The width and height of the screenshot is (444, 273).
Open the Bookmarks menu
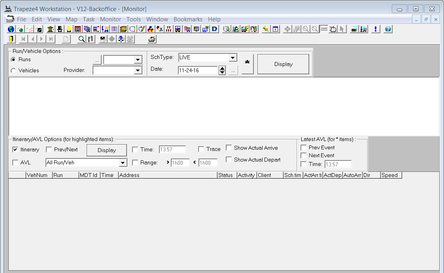[x=188, y=19]
